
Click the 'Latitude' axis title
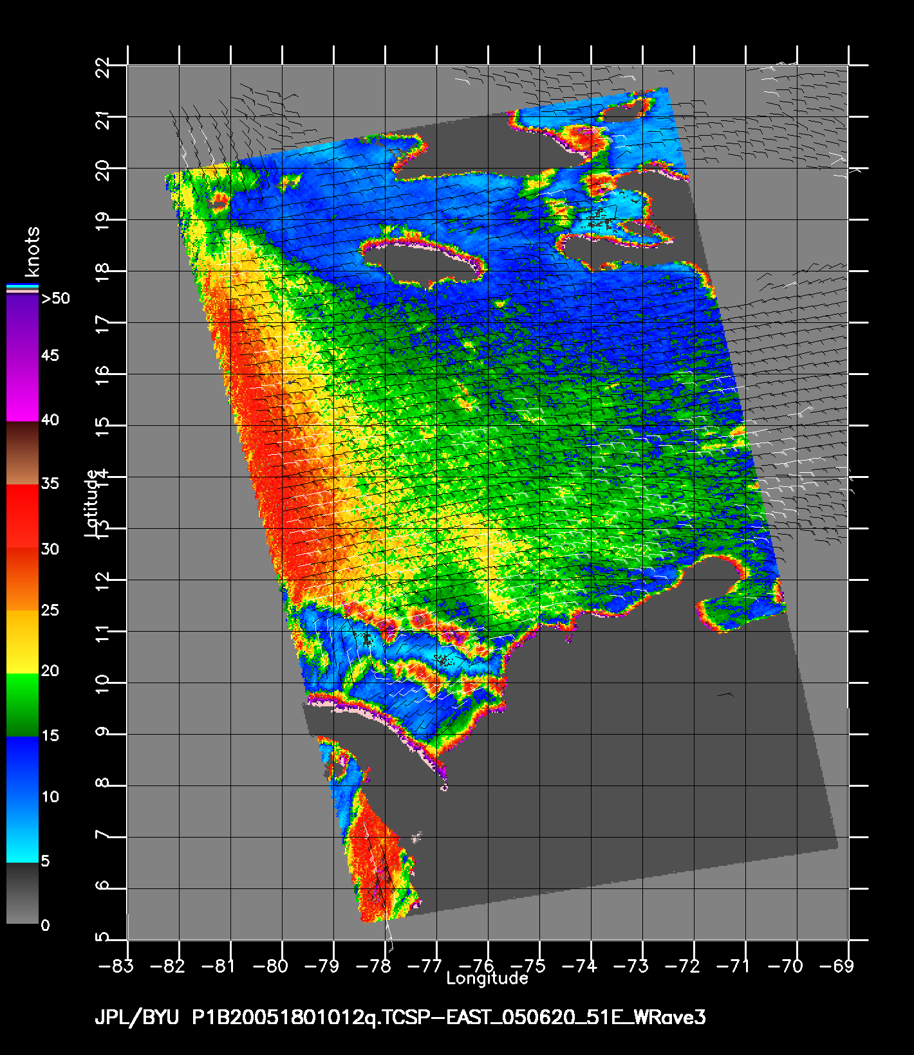[91, 504]
